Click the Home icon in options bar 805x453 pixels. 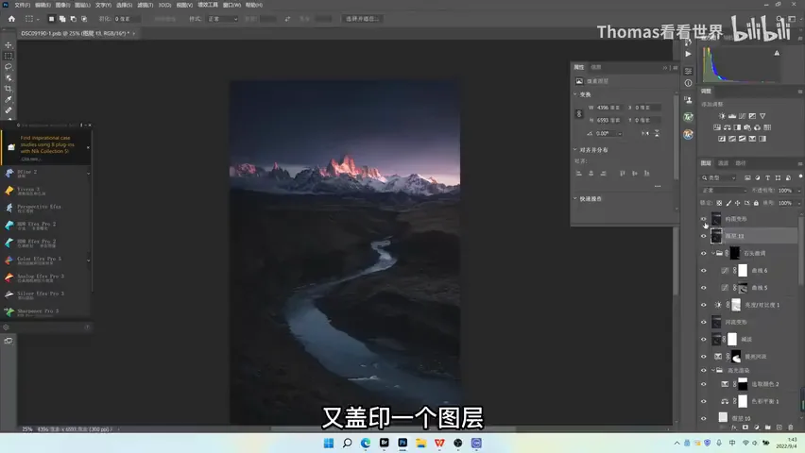tap(11, 19)
